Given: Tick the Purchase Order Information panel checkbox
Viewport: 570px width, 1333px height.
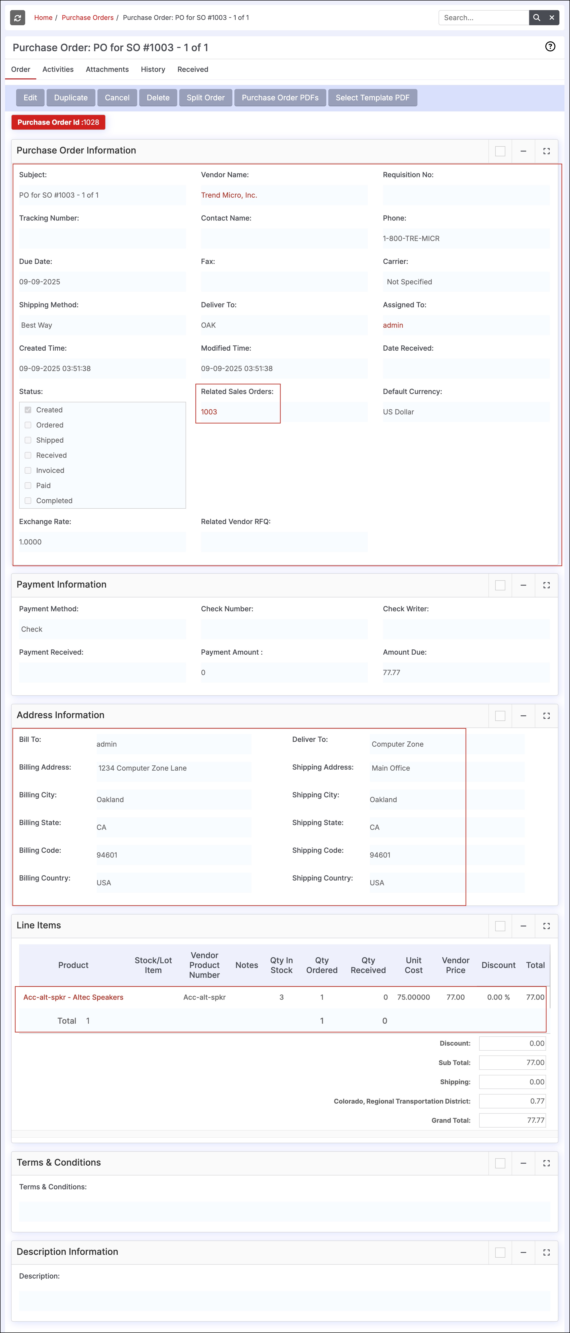Looking at the screenshot, I should 500,151.
